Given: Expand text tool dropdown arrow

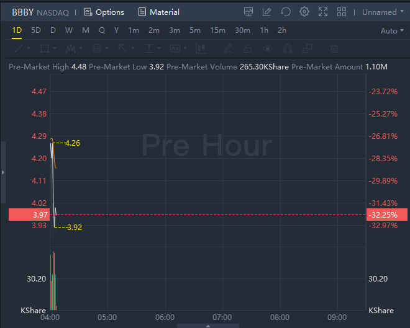Looking at the screenshot, I should (x=185, y=48).
